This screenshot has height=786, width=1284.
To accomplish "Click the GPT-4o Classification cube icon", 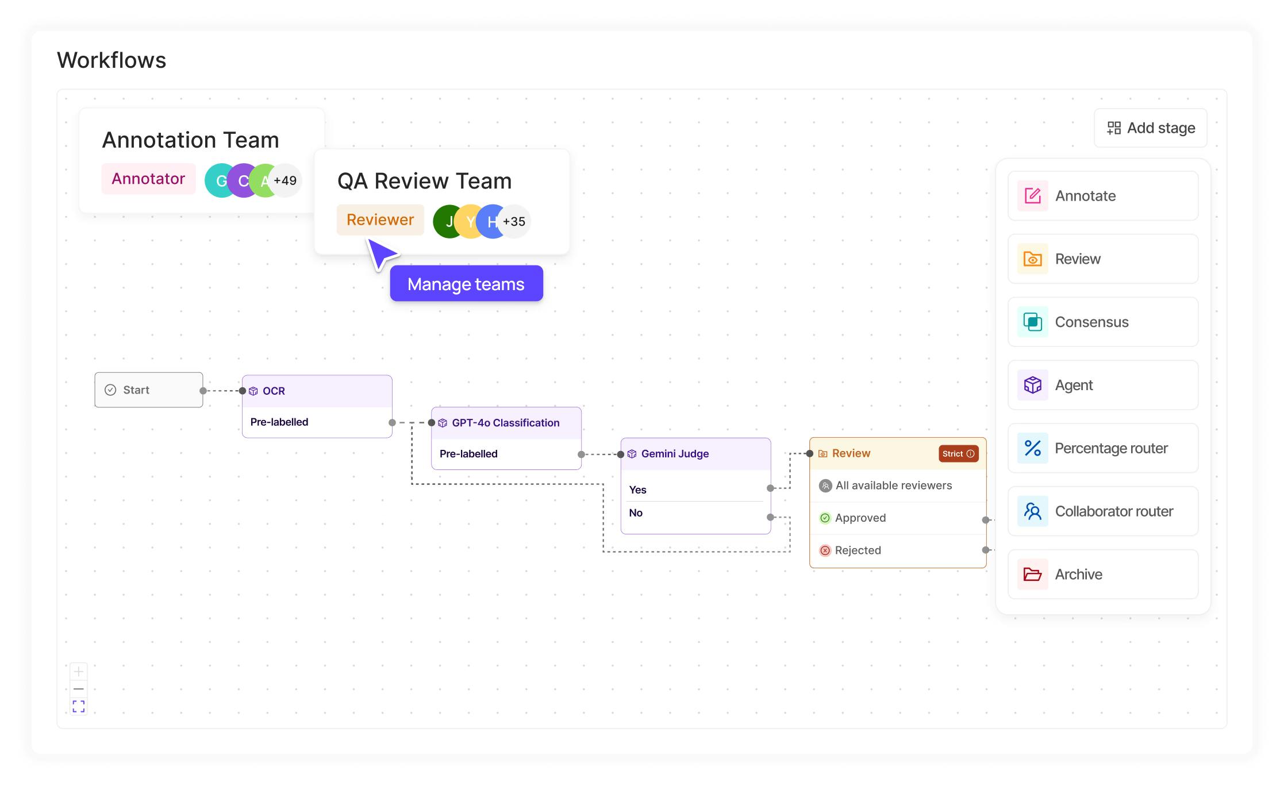I will pyautogui.click(x=443, y=423).
